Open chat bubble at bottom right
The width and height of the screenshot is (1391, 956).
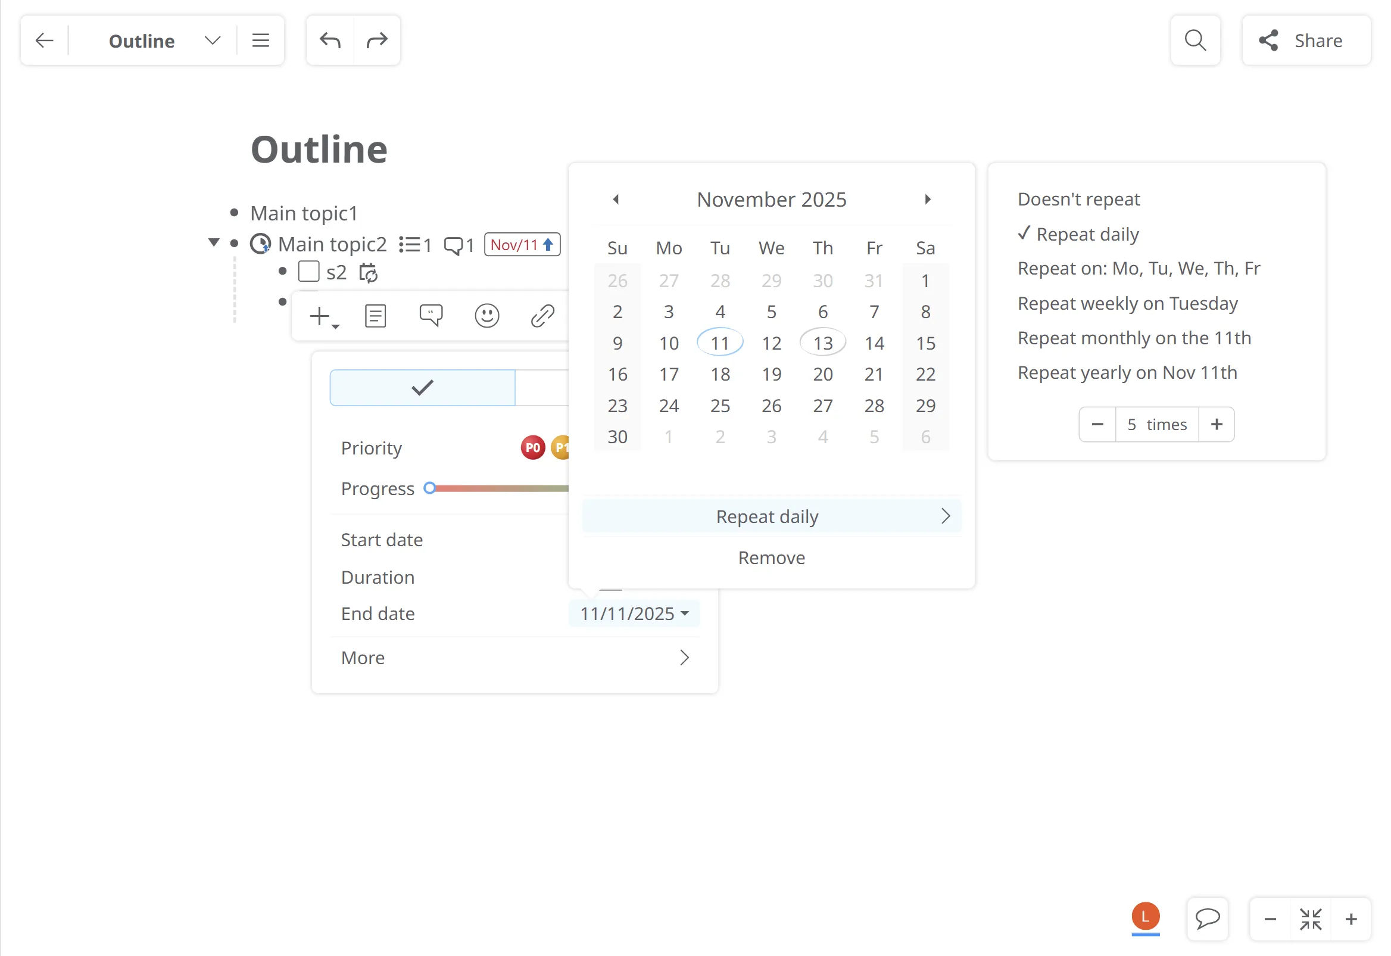coord(1206,918)
